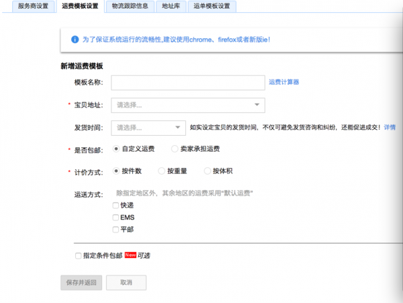Select 按件数 pricing method
403x303 pixels.
[117, 171]
